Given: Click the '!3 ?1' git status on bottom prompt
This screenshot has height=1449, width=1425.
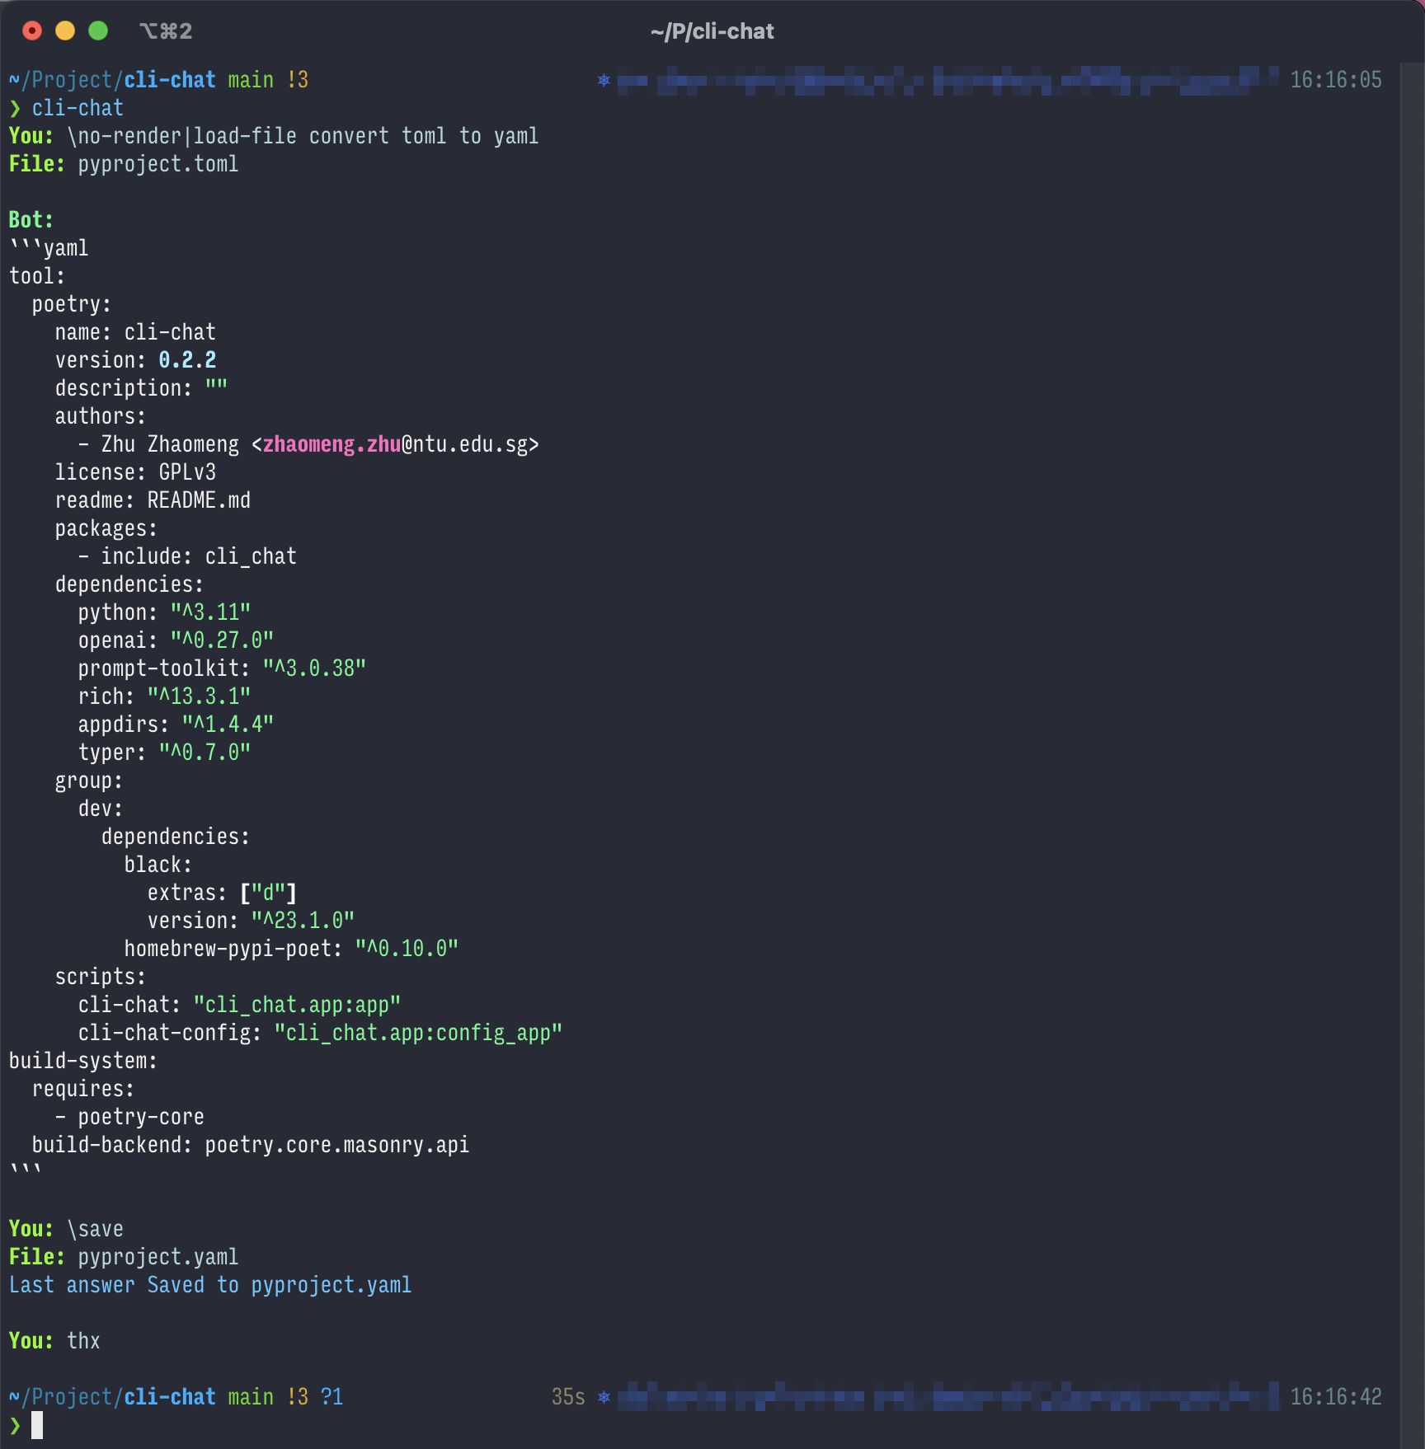Looking at the screenshot, I should point(314,1397).
